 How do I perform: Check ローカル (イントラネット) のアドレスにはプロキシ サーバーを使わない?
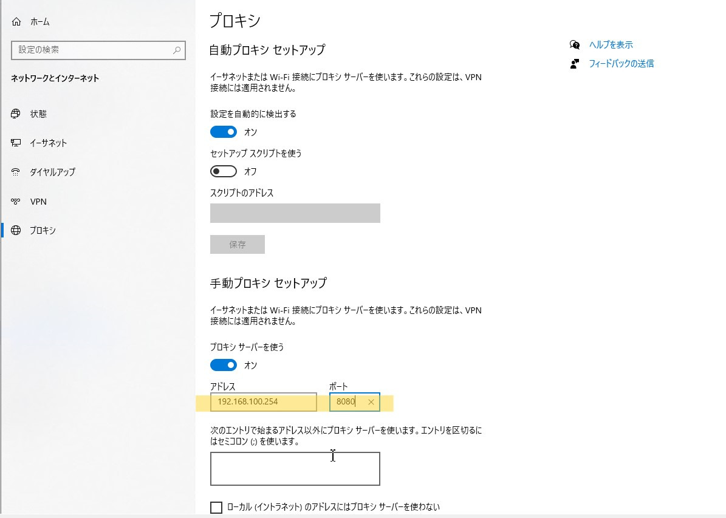click(216, 507)
